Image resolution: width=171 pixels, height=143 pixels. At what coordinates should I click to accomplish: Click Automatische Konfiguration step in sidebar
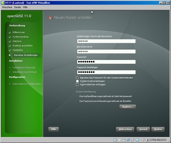27,84
